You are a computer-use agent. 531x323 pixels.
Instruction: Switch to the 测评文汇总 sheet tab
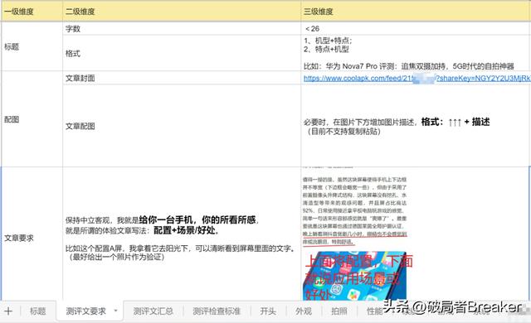(153, 311)
